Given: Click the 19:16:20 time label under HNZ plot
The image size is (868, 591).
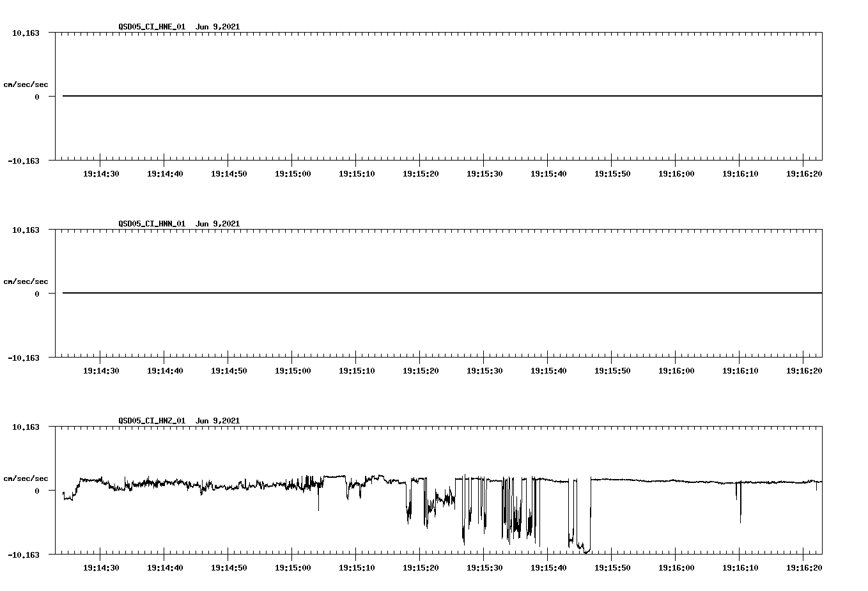Looking at the screenshot, I should pyautogui.click(x=804, y=568).
